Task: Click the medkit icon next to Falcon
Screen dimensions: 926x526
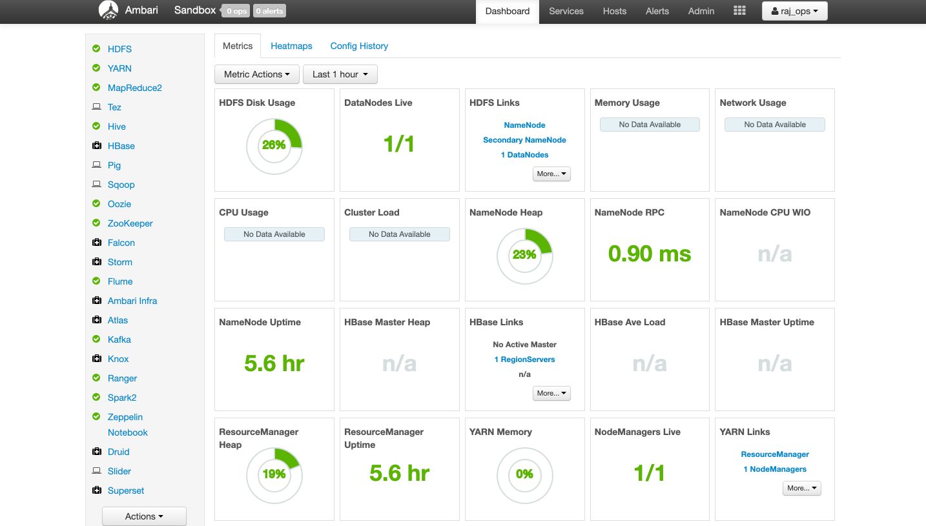Action: tap(96, 243)
